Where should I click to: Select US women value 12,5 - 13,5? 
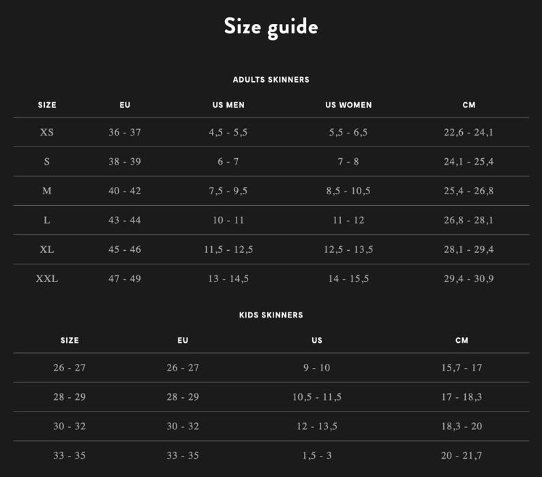[348, 249]
